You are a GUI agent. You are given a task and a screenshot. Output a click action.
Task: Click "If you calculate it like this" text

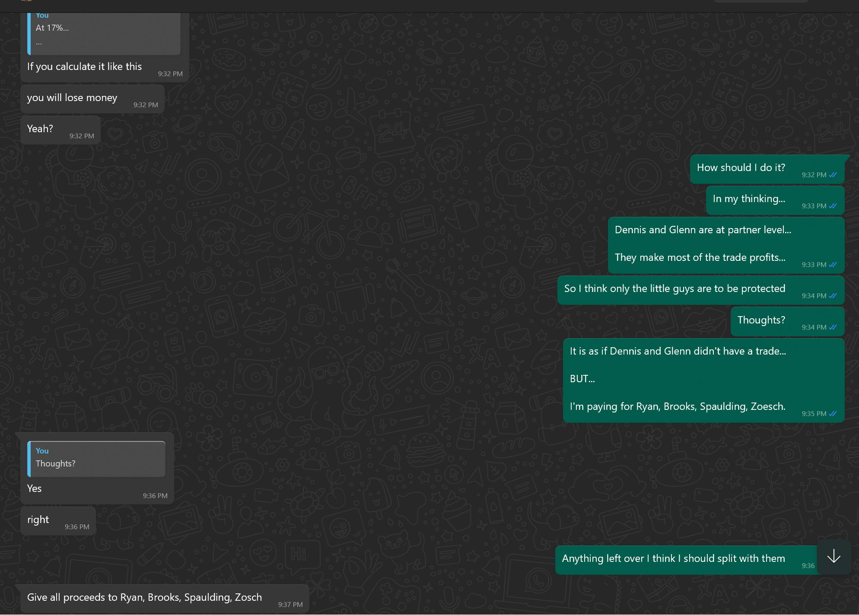(84, 67)
